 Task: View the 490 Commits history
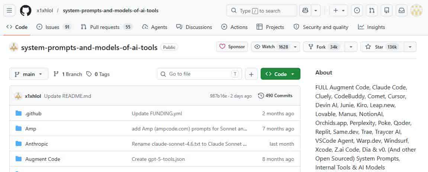[276, 96]
